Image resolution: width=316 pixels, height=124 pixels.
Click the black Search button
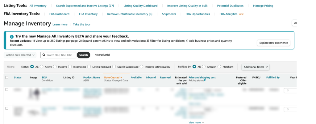83,55
